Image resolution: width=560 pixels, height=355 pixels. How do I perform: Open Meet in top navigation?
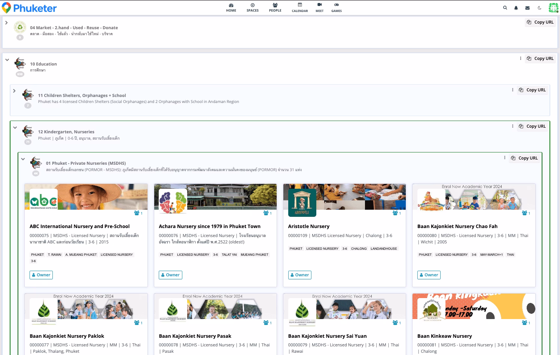[x=320, y=7]
